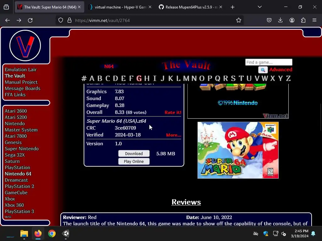The height and width of the screenshot is (241, 322).
Task: Click the page vertical scrollbar
Action: pyautogui.click(x=321, y=117)
